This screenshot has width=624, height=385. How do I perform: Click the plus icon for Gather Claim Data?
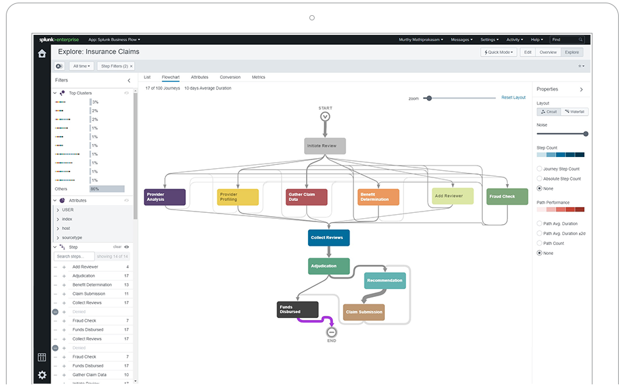pyautogui.click(x=64, y=375)
